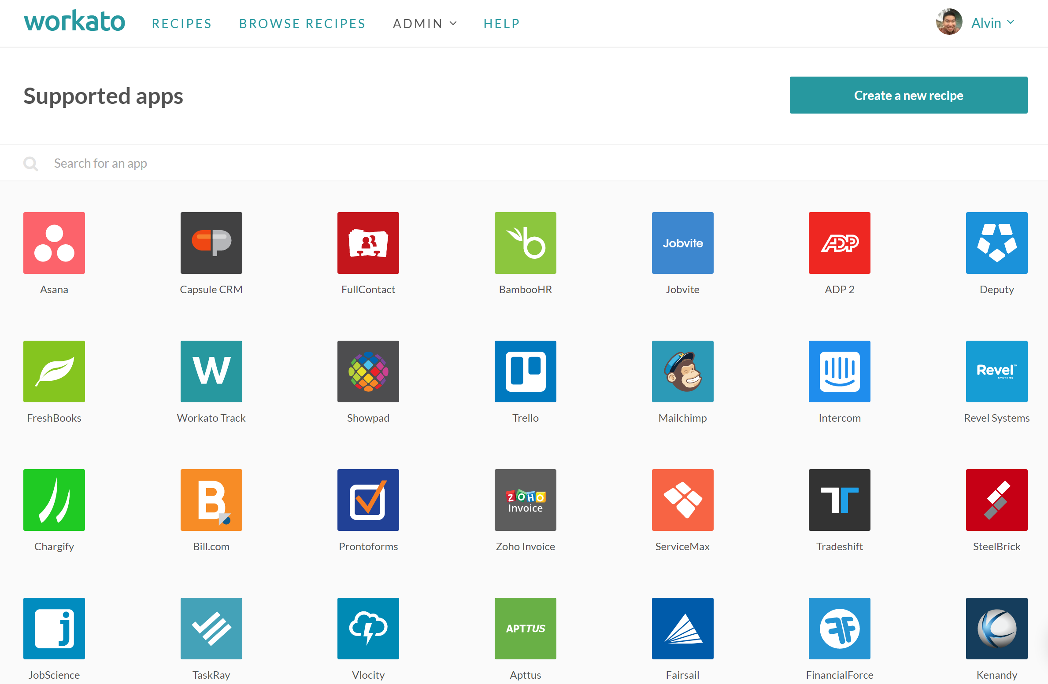Click the Alvin profile avatar

(x=949, y=22)
